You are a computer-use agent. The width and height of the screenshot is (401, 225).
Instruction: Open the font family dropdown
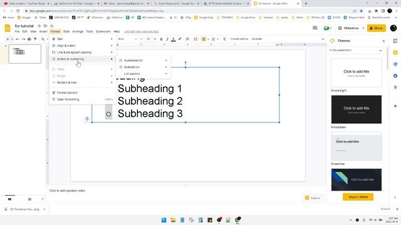[x=127, y=39]
